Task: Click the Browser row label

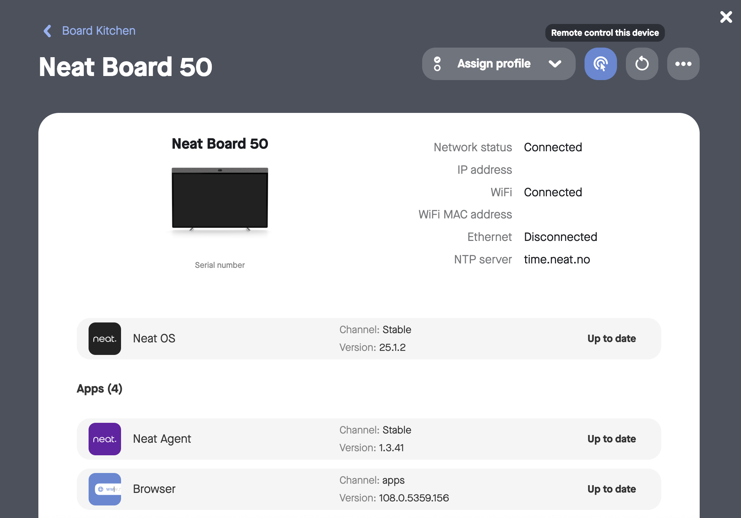Action: (x=154, y=489)
